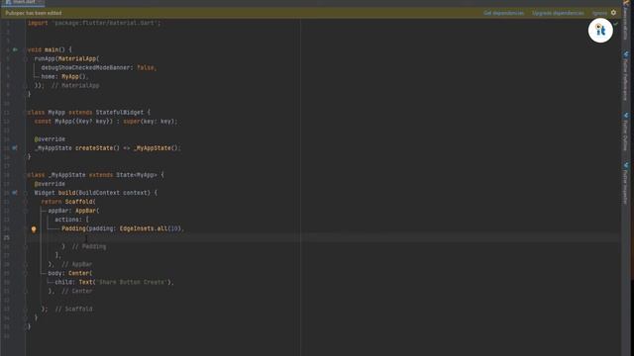Image resolution: width=634 pixels, height=356 pixels.
Task: Collapse the appBar: AppBar( fold marker
Action: (26, 211)
